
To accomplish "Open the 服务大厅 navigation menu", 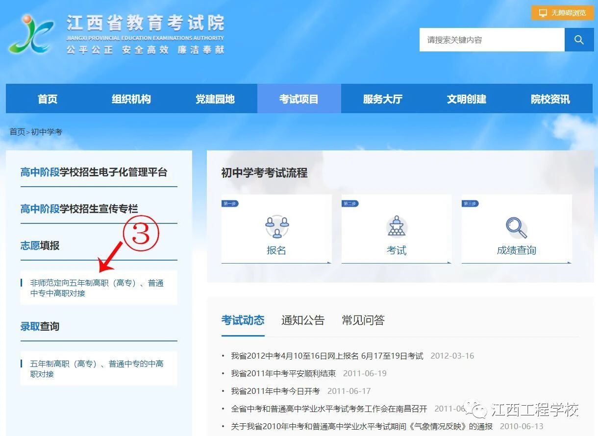I will coord(383,98).
